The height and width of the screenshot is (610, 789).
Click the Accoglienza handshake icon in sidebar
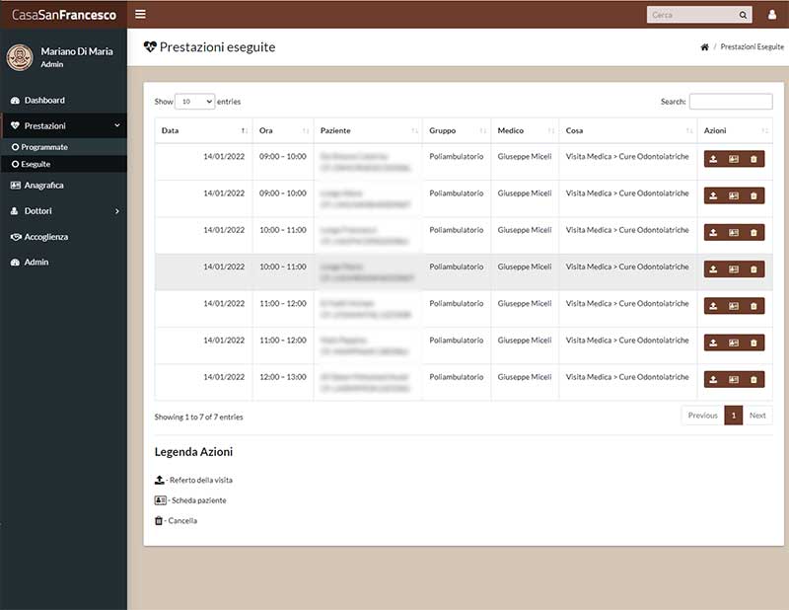pyautogui.click(x=16, y=237)
